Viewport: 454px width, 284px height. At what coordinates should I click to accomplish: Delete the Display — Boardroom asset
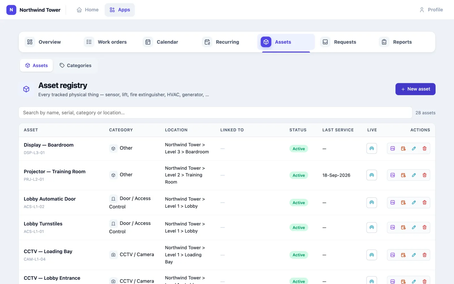(x=424, y=149)
